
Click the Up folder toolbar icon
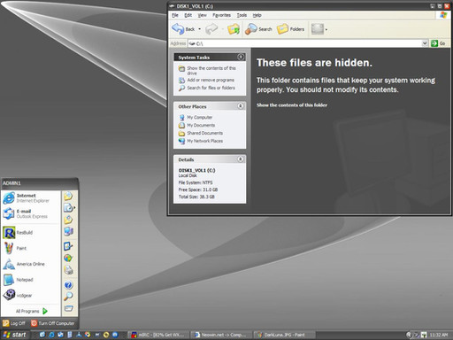(x=234, y=29)
